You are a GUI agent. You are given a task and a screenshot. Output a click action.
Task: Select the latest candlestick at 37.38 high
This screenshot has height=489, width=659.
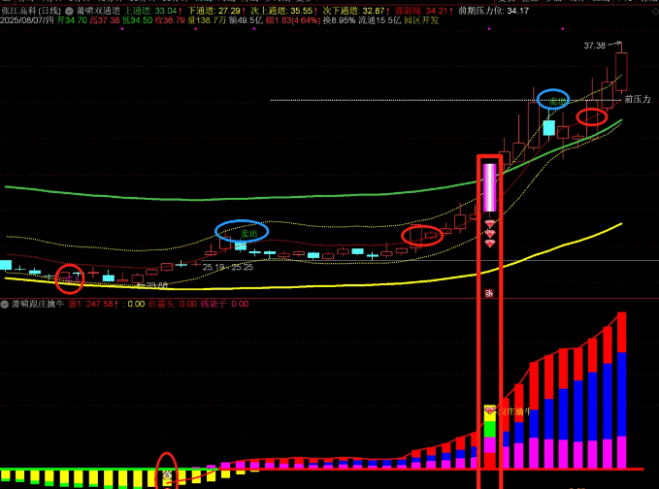(x=621, y=72)
